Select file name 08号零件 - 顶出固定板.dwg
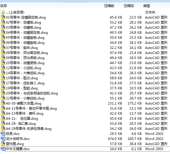Screen dimensions: 170x154 27,53
